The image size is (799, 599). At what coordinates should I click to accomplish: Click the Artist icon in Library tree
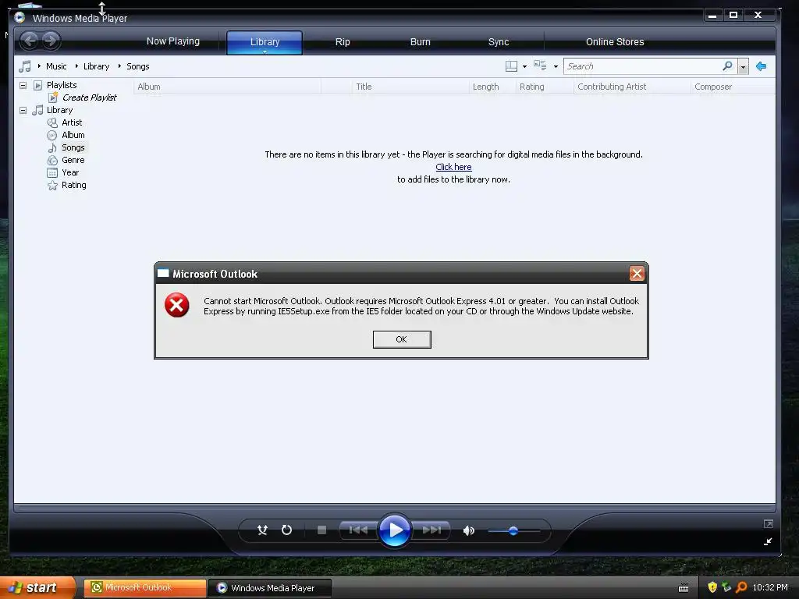[x=52, y=122]
